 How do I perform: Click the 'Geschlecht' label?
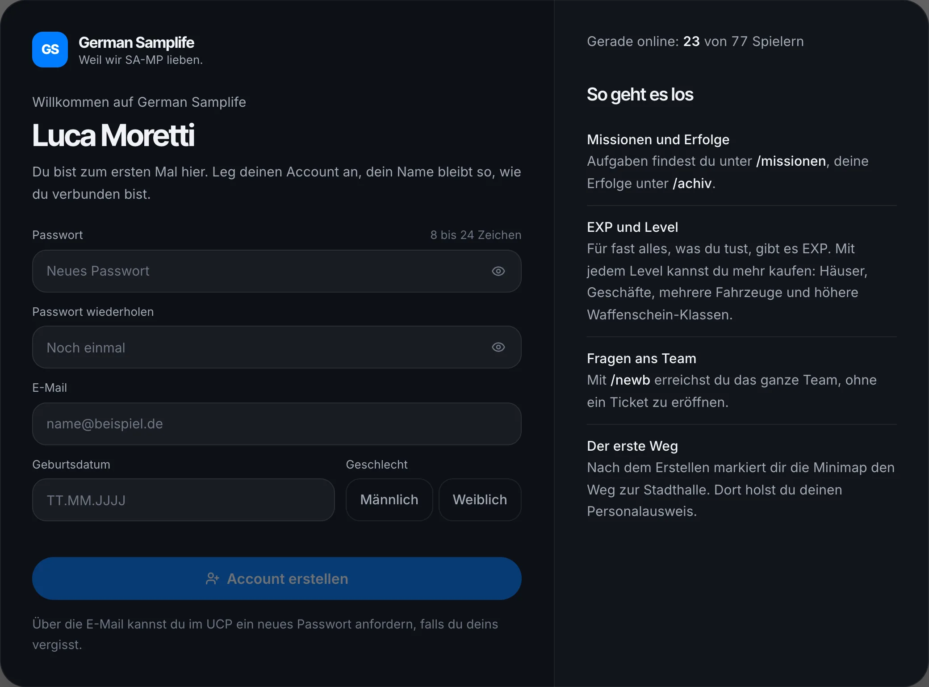[x=377, y=465]
